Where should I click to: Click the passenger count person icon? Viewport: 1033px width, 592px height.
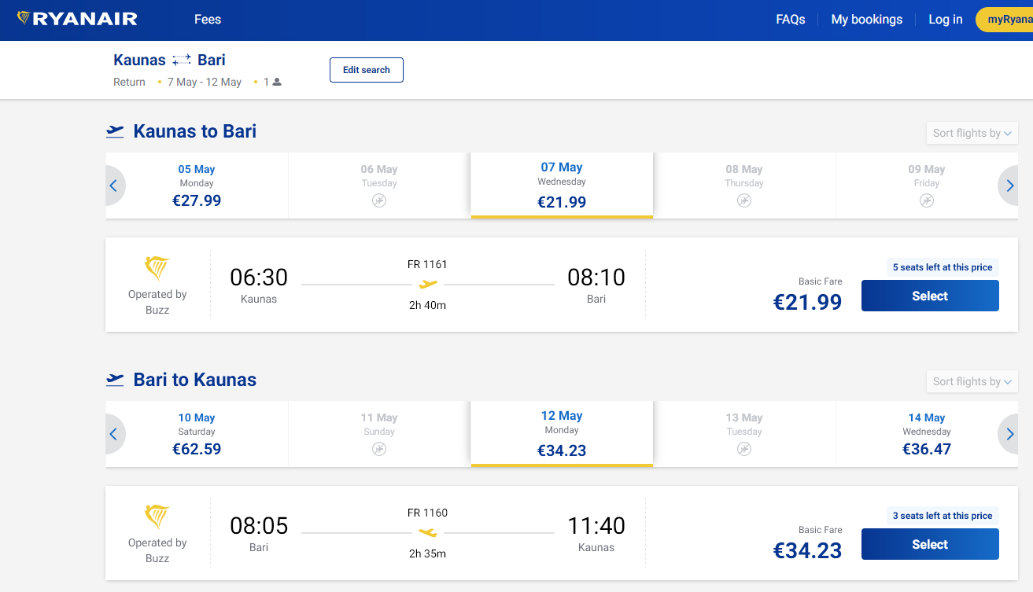pos(277,82)
